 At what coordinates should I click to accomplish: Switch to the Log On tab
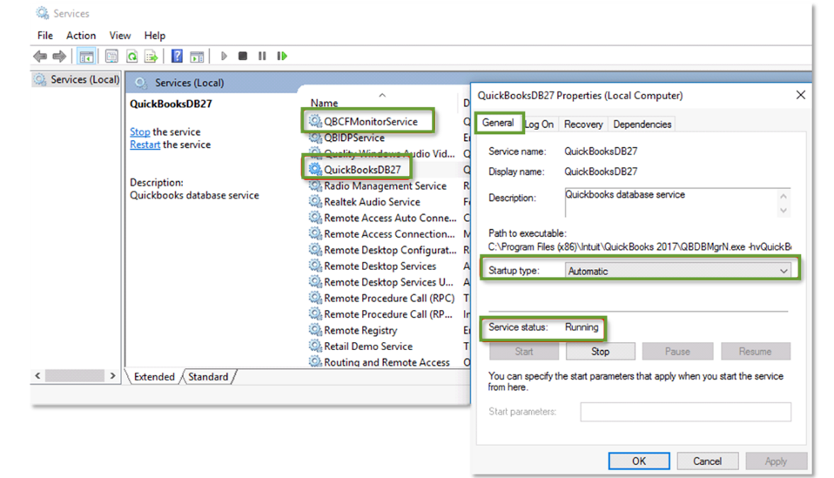point(540,125)
